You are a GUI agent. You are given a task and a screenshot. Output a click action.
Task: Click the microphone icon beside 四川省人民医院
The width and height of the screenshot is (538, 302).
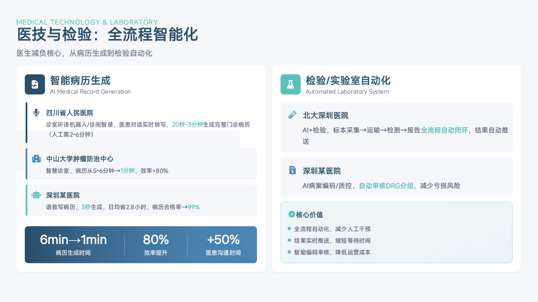[36, 112]
